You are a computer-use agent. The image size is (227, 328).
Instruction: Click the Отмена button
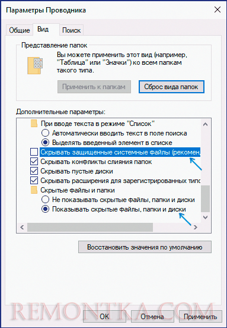click(x=152, y=317)
